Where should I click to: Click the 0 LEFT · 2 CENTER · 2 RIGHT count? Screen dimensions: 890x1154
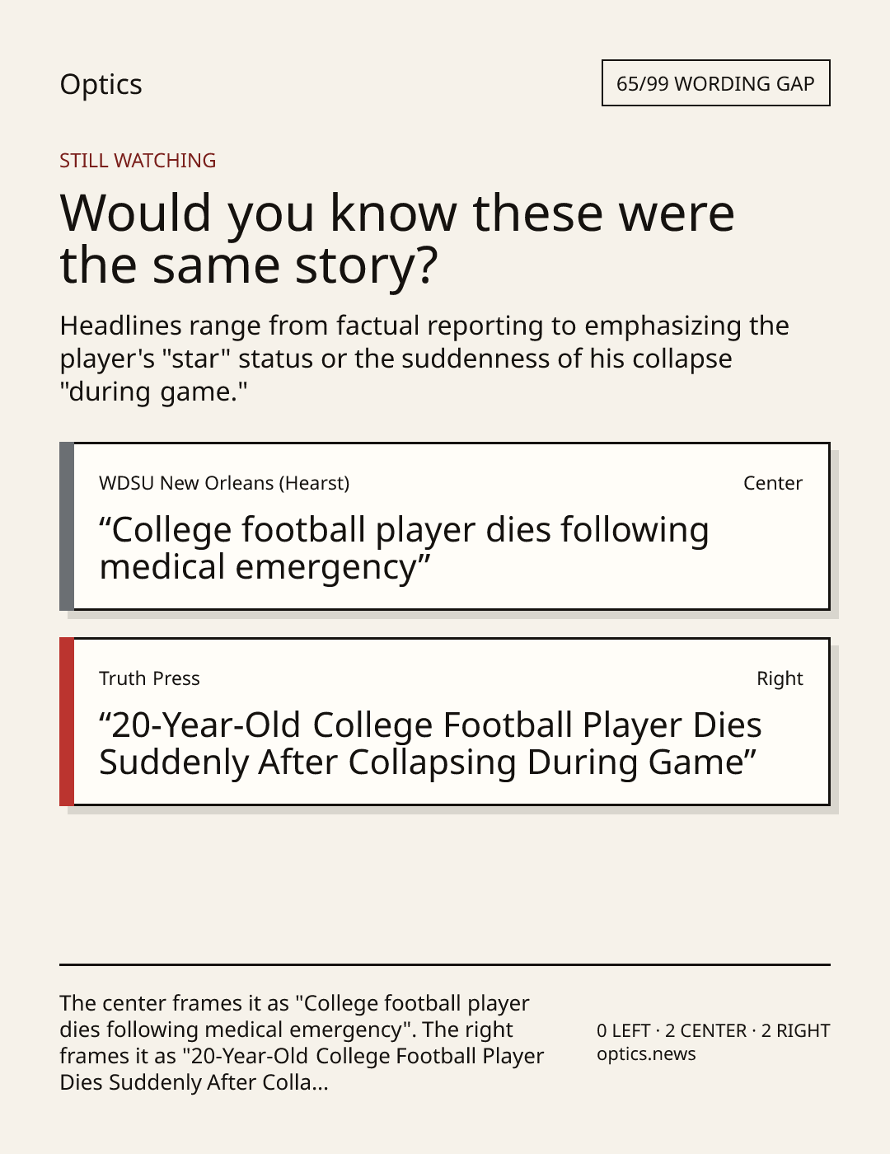point(714,1030)
